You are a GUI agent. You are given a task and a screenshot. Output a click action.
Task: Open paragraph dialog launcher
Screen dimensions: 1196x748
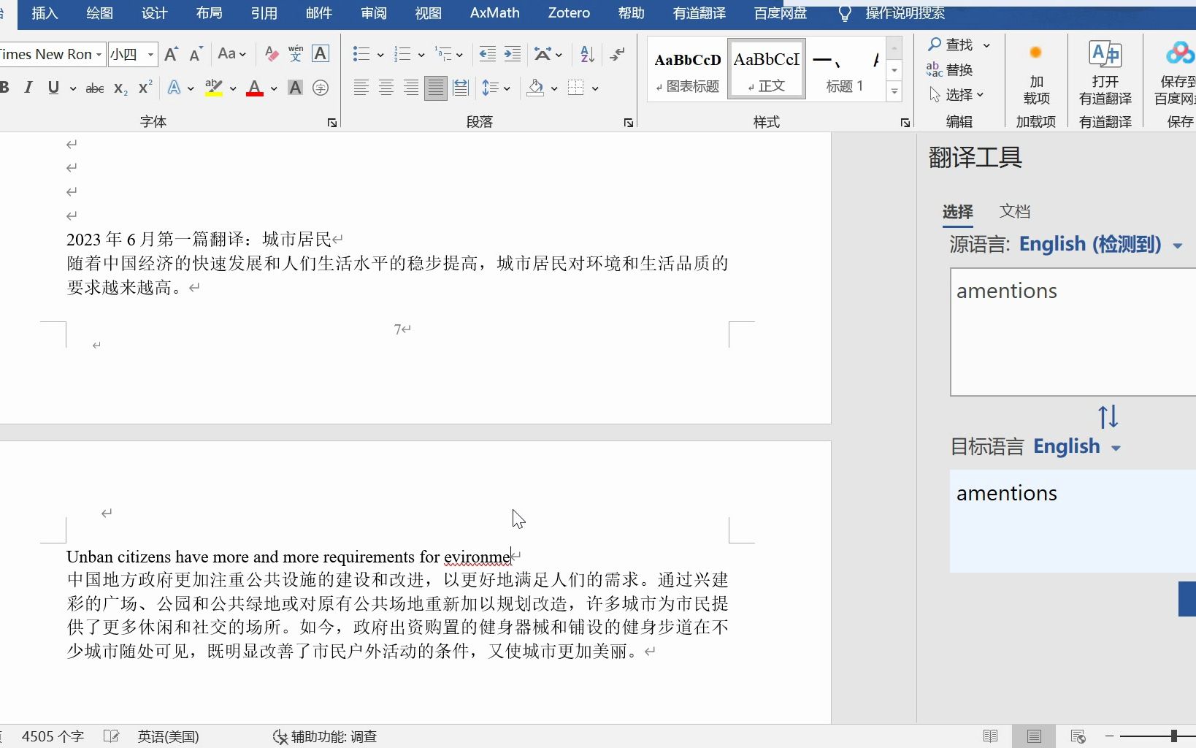click(629, 123)
